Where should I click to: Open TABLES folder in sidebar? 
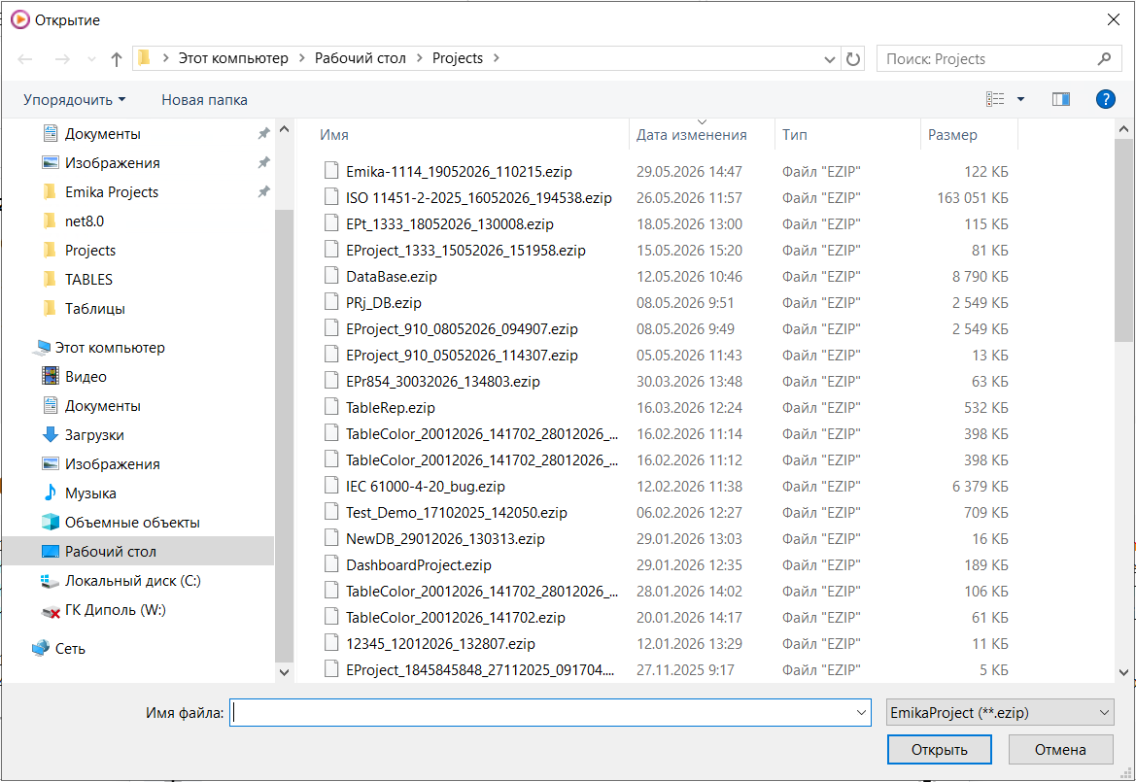pos(88,280)
